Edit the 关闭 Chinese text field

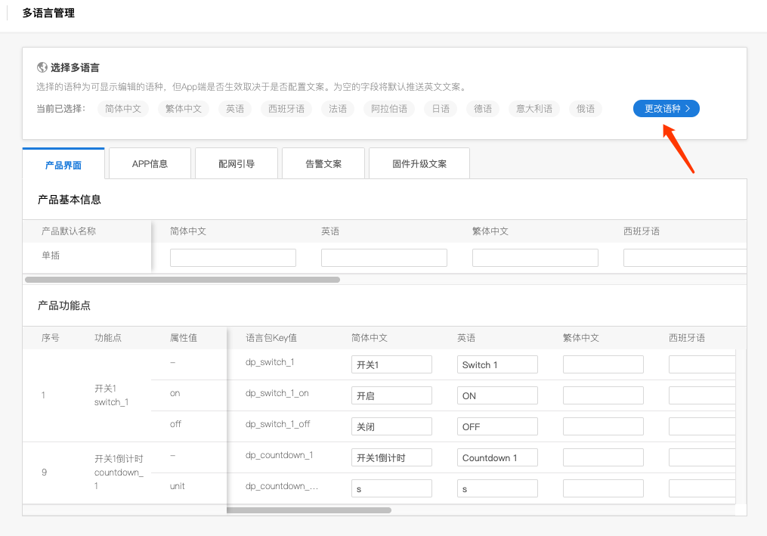[391, 426]
